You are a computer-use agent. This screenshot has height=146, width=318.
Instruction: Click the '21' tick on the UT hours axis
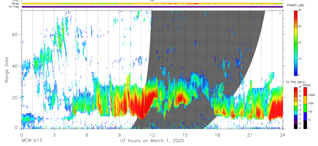coord(250,135)
